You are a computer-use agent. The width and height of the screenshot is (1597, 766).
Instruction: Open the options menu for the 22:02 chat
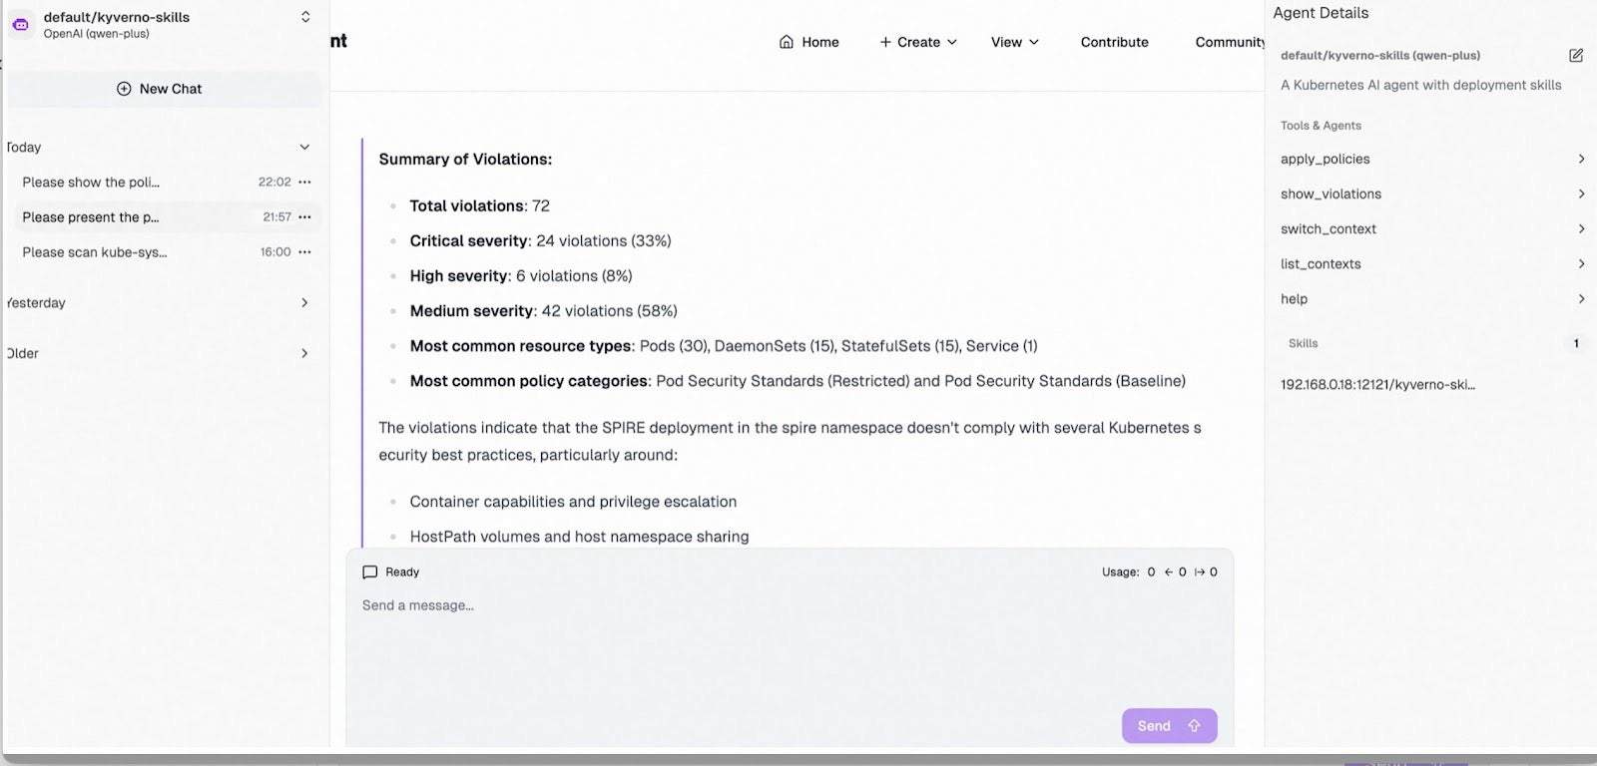coord(305,182)
